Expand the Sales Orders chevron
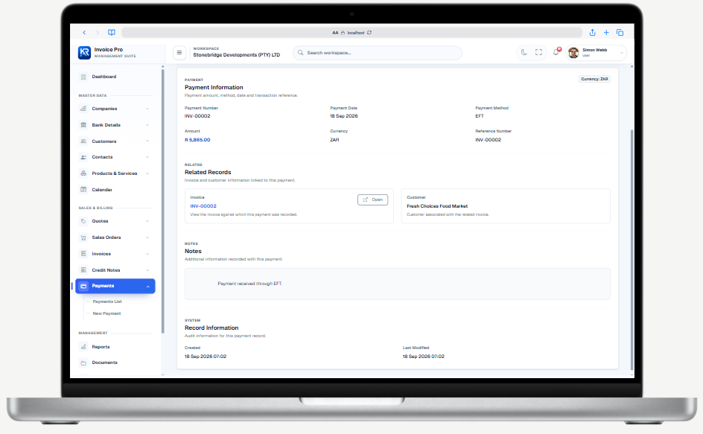Viewport: 703px width, 434px height. point(147,237)
